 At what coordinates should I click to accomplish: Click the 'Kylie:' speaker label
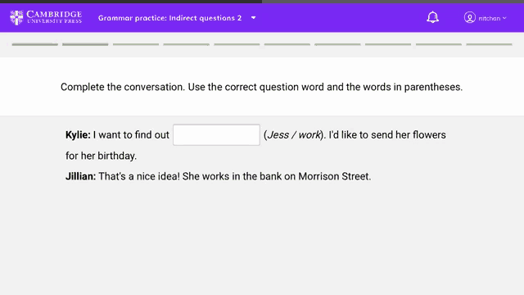click(x=78, y=134)
